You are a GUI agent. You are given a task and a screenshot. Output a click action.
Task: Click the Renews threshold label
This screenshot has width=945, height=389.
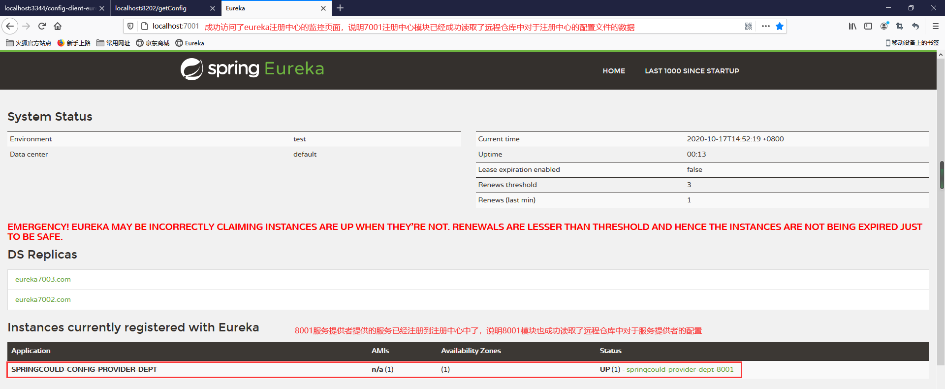coord(507,185)
